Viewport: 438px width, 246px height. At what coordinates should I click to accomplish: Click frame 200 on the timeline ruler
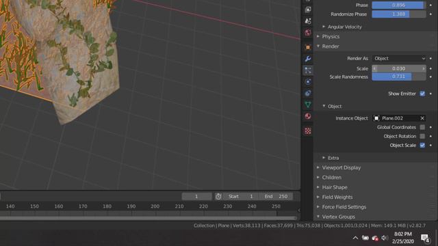tap(155, 206)
